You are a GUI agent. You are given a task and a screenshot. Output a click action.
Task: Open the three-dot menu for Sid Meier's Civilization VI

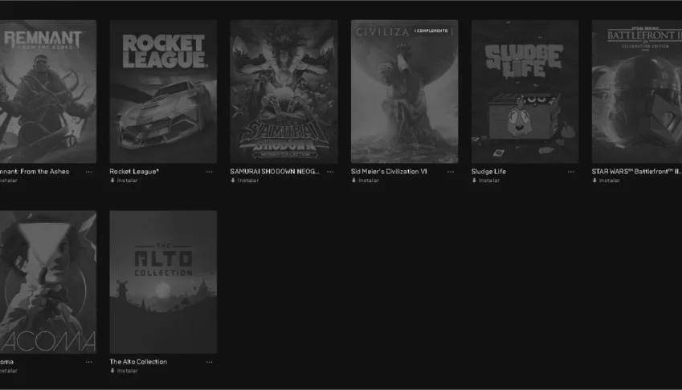[x=451, y=172]
